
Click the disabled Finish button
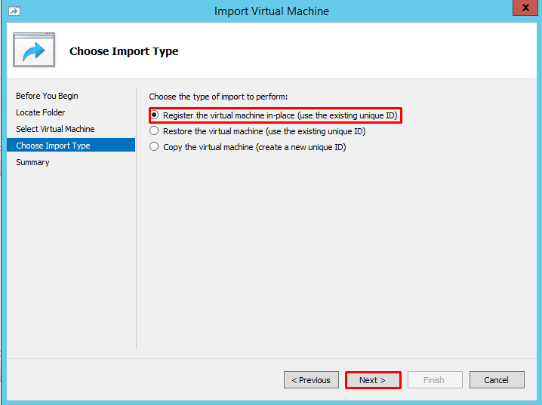click(x=435, y=380)
